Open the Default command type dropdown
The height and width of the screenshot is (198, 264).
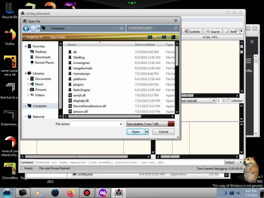pos(234,162)
